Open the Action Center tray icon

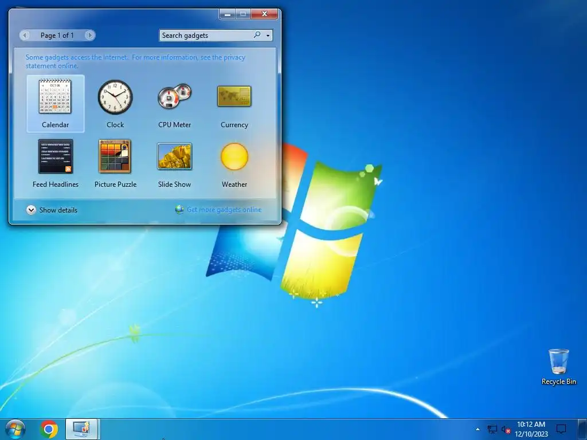pos(561,429)
